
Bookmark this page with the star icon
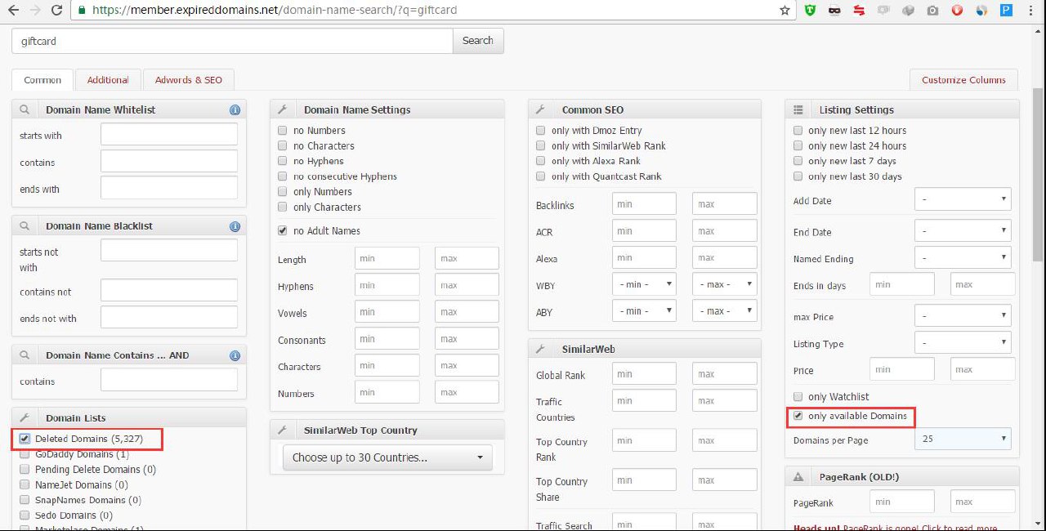click(784, 11)
